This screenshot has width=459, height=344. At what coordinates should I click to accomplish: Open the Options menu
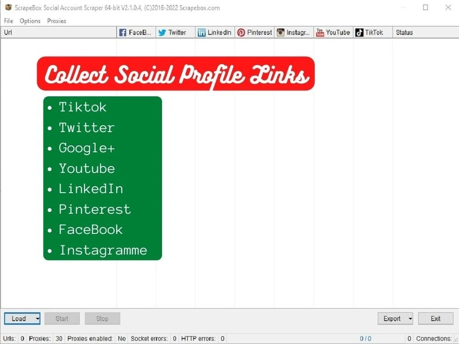[x=30, y=21]
